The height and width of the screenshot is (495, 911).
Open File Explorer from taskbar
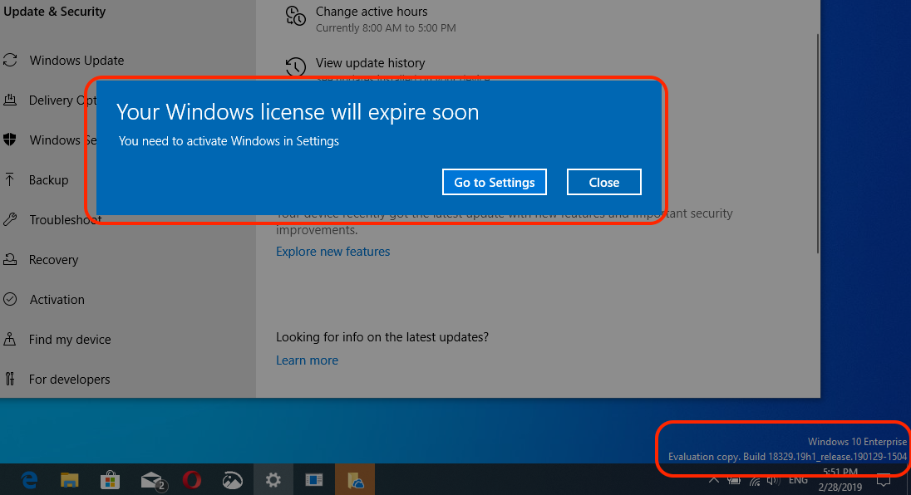70,480
